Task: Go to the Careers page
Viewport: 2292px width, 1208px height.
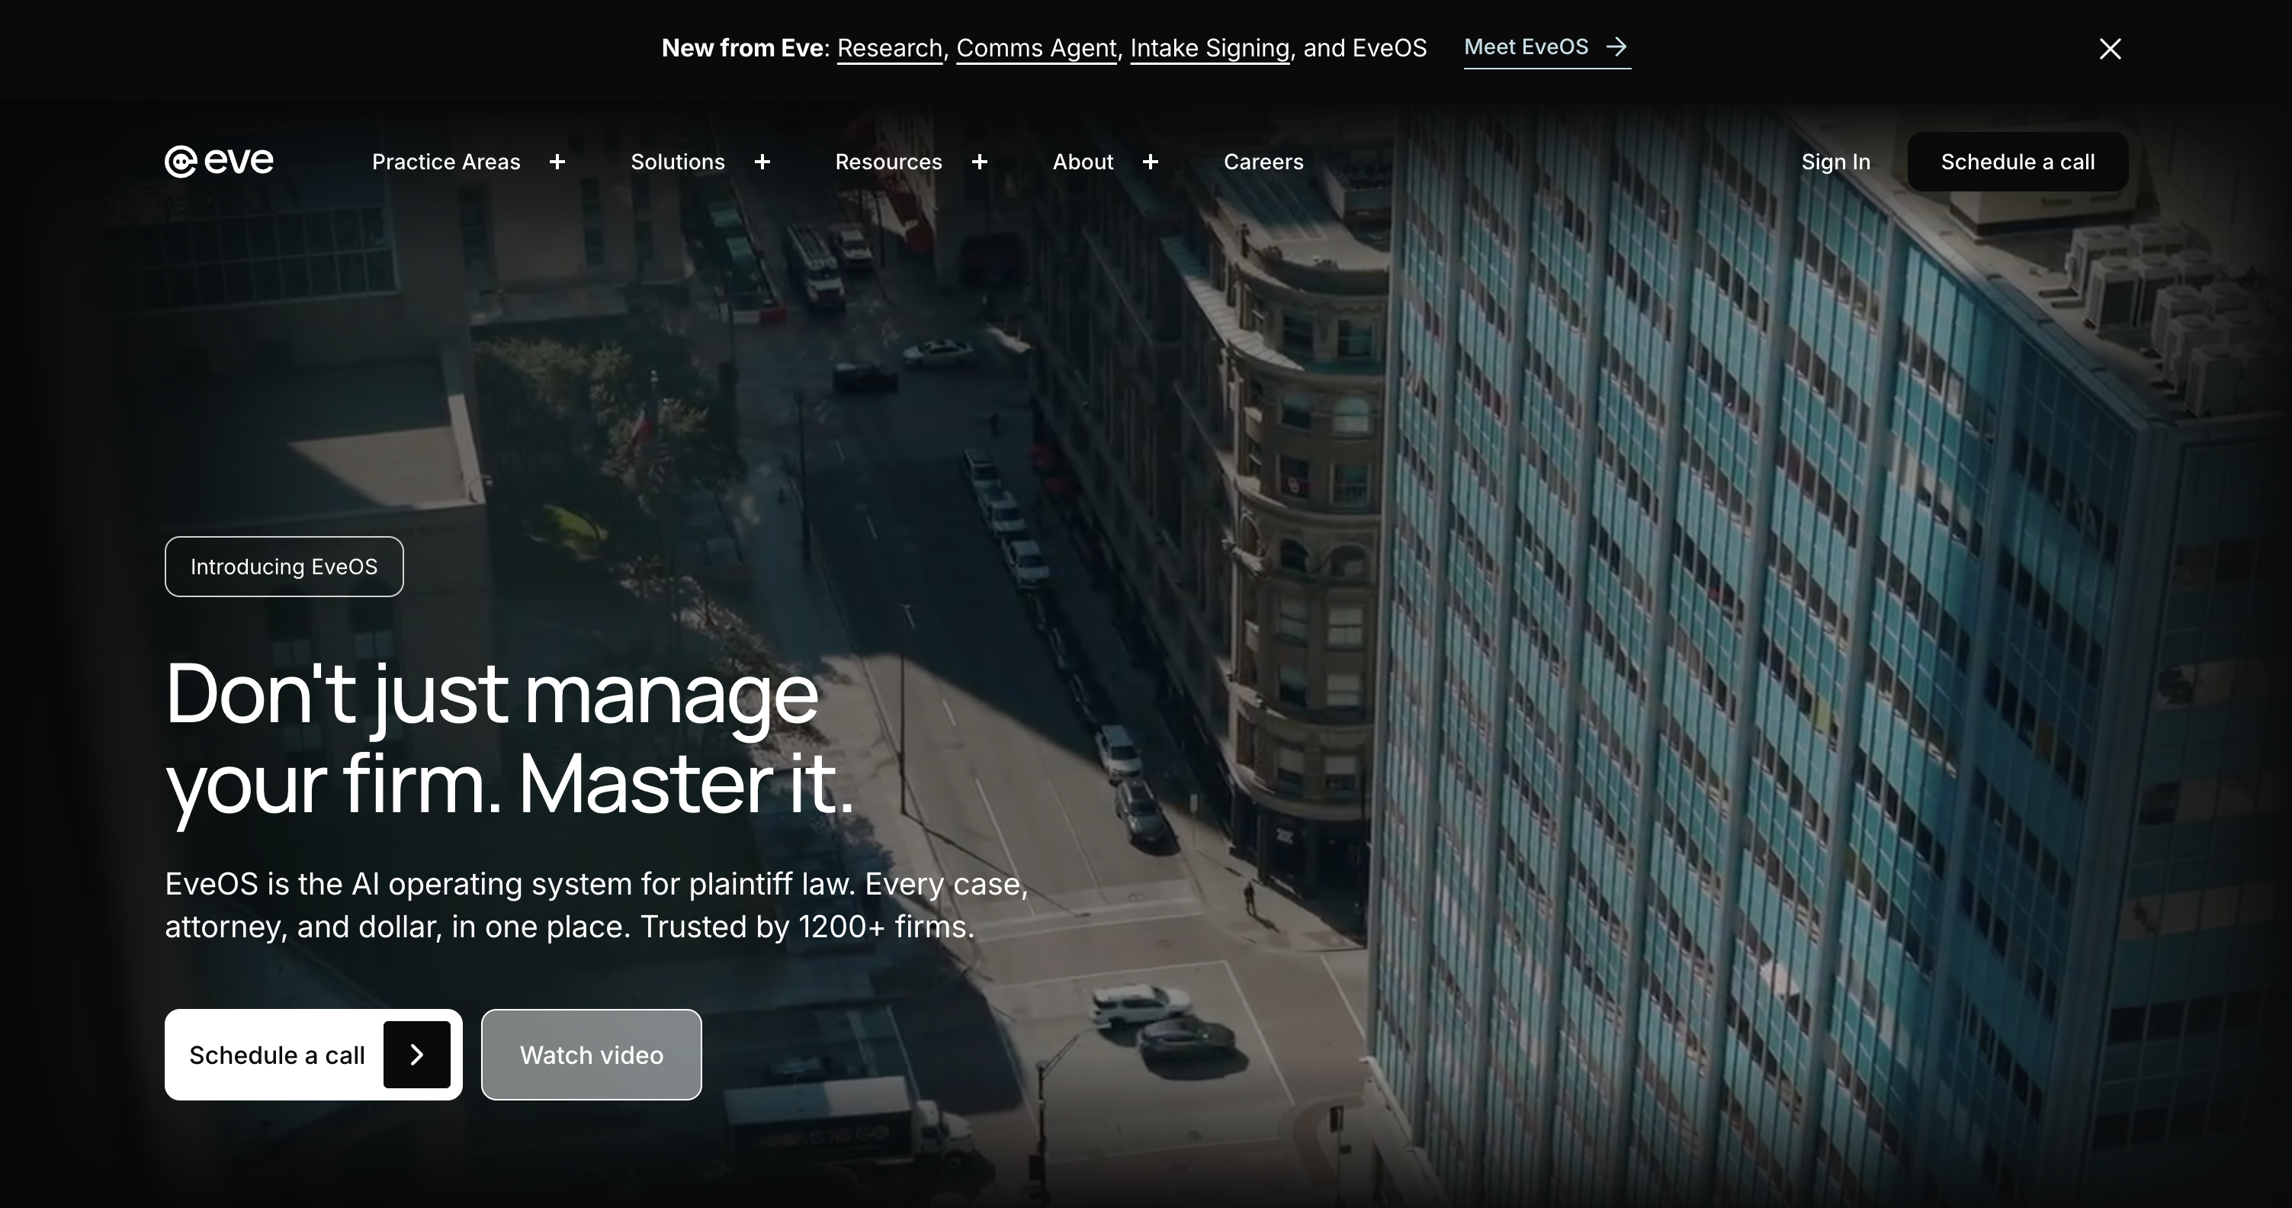Action: pos(1263,162)
